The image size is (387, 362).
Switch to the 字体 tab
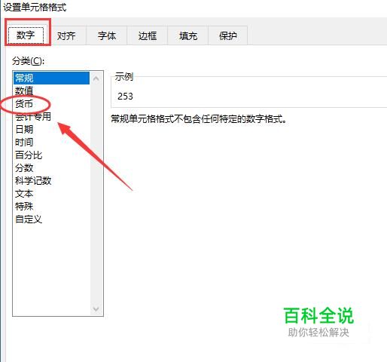(x=107, y=36)
